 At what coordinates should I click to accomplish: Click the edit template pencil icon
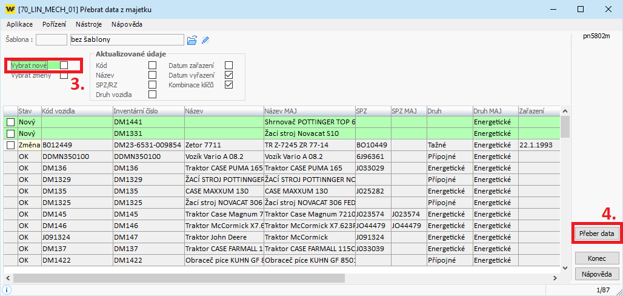205,40
